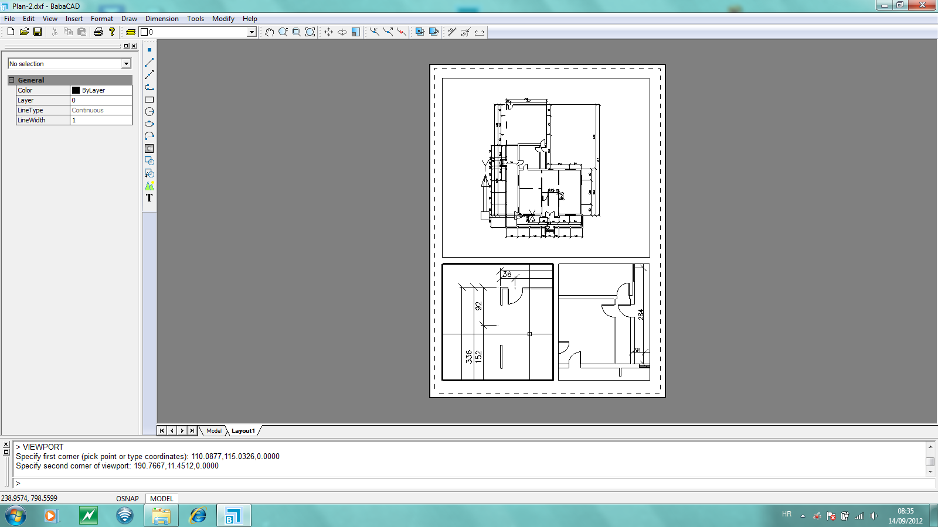Click zoom extents icon
938x527 pixels.
click(x=310, y=32)
